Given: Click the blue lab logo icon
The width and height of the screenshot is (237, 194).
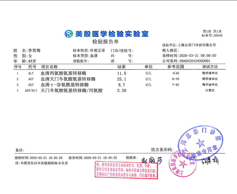Looking at the screenshot, I should (69, 34).
